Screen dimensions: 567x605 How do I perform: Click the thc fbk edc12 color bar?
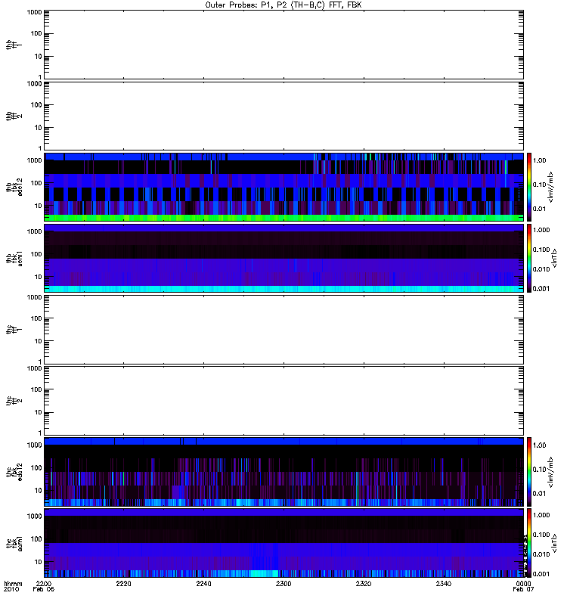[x=529, y=471]
